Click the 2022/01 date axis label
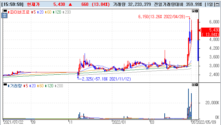 click(x=119, y=122)
